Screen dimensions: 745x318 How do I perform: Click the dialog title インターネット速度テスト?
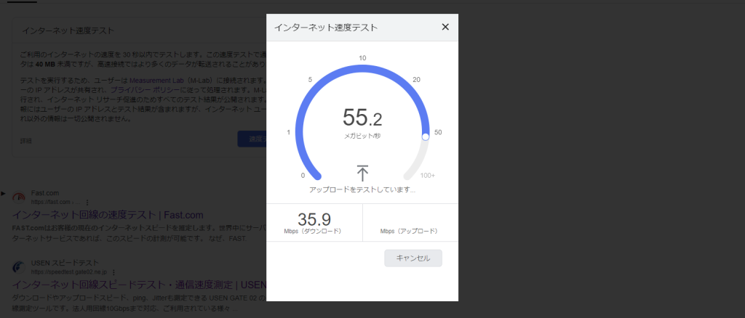326,28
